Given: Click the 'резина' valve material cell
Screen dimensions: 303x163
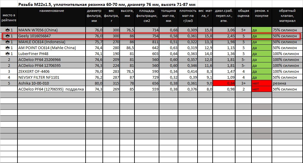Looking at the screenshot, I should (287, 83).
